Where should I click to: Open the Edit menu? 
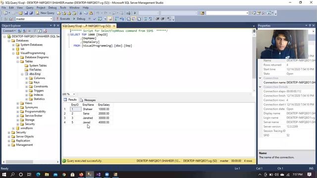[11, 7]
